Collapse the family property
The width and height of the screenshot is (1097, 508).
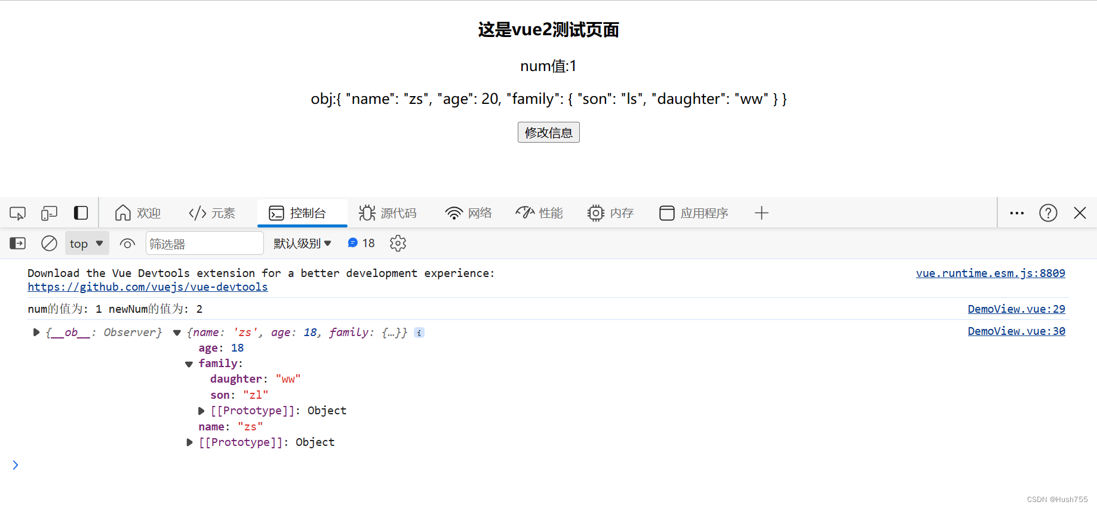(189, 364)
